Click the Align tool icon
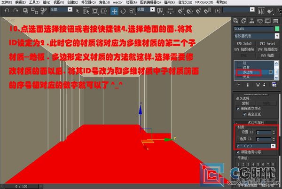The image size is (282, 189). (270, 11)
